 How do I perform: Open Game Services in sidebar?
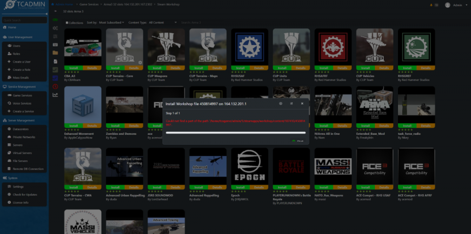[x=22, y=95]
